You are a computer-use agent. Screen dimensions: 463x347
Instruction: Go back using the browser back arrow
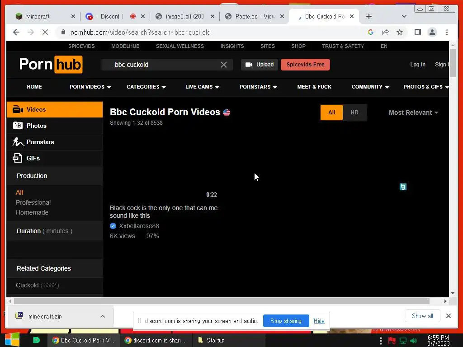point(16,32)
